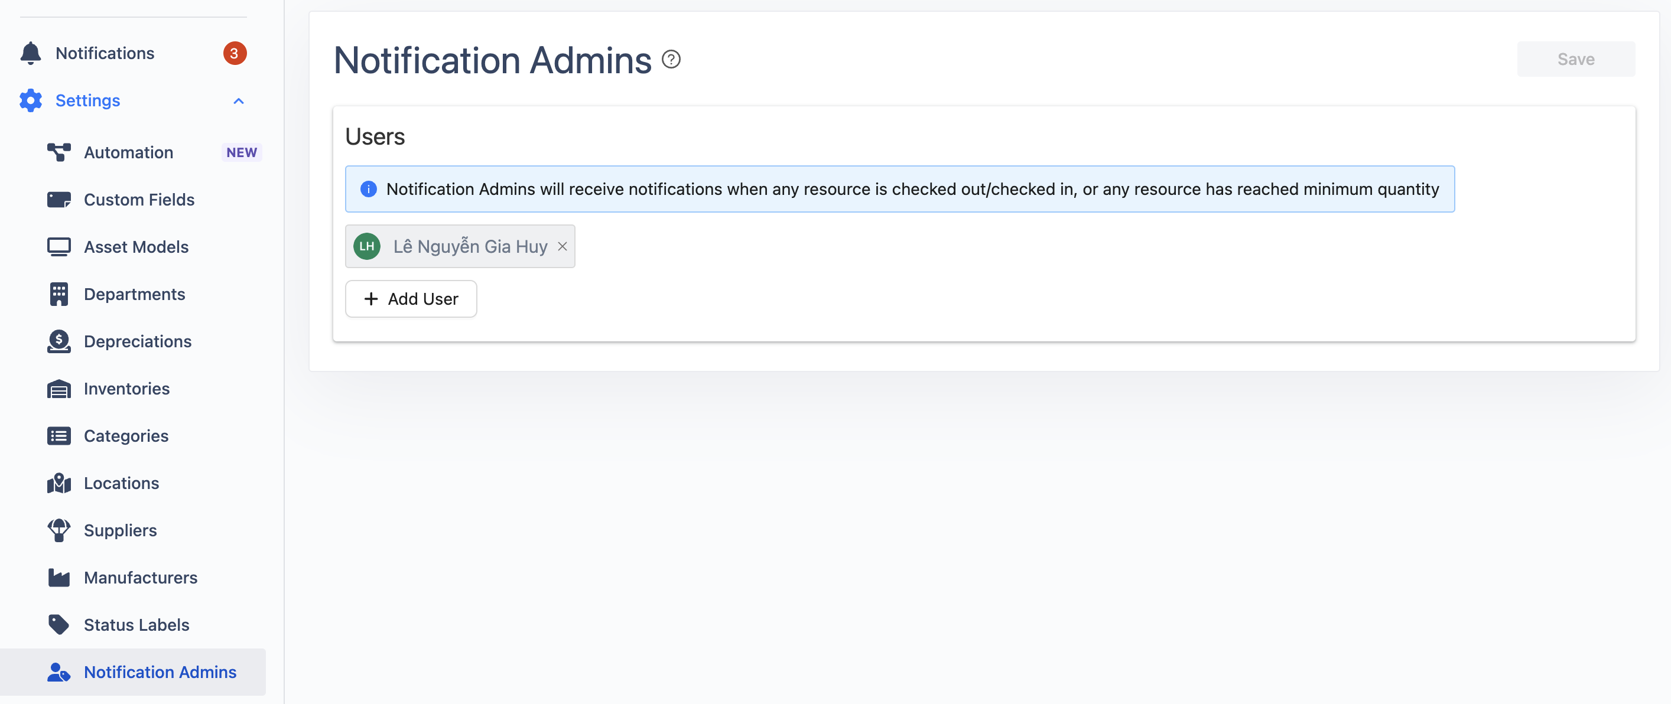Click the blue info icon in banner
Image resolution: width=1671 pixels, height=704 pixels.
[x=369, y=190]
